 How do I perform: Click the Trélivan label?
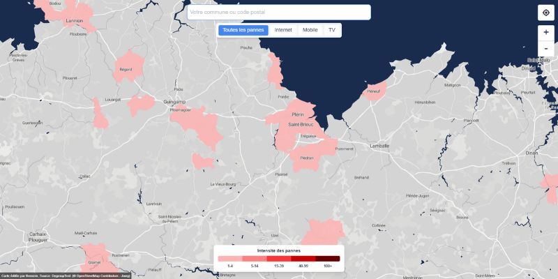point(508,163)
